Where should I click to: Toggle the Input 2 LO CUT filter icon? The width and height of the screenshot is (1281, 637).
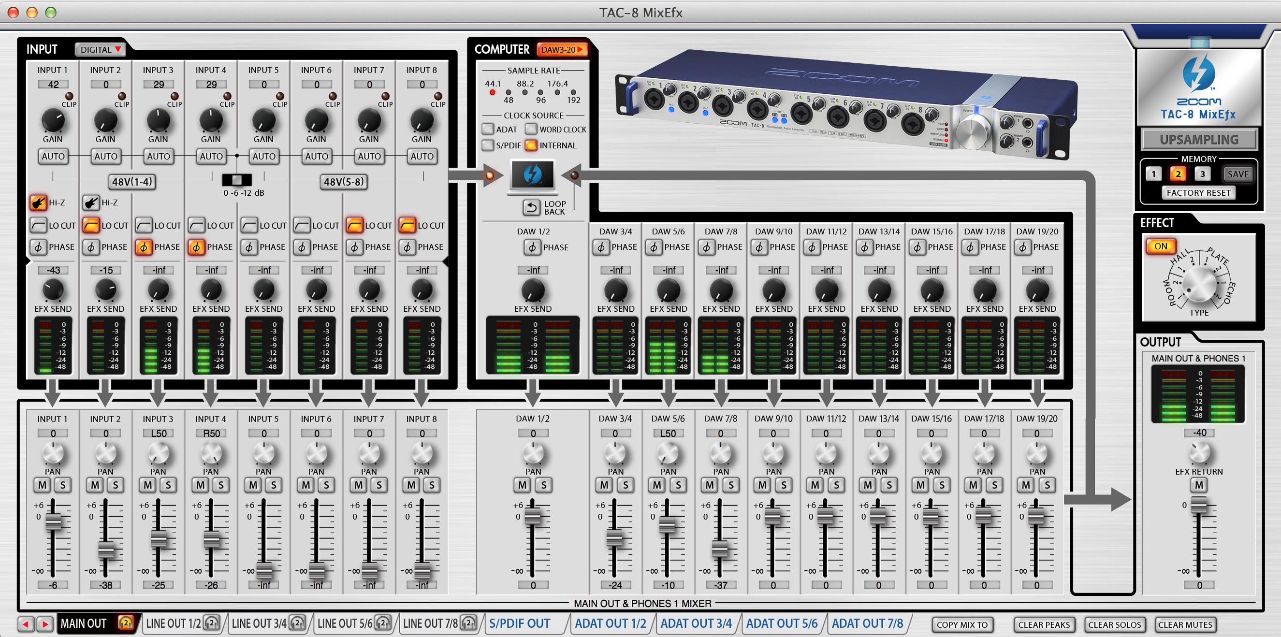pyautogui.click(x=91, y=225)
